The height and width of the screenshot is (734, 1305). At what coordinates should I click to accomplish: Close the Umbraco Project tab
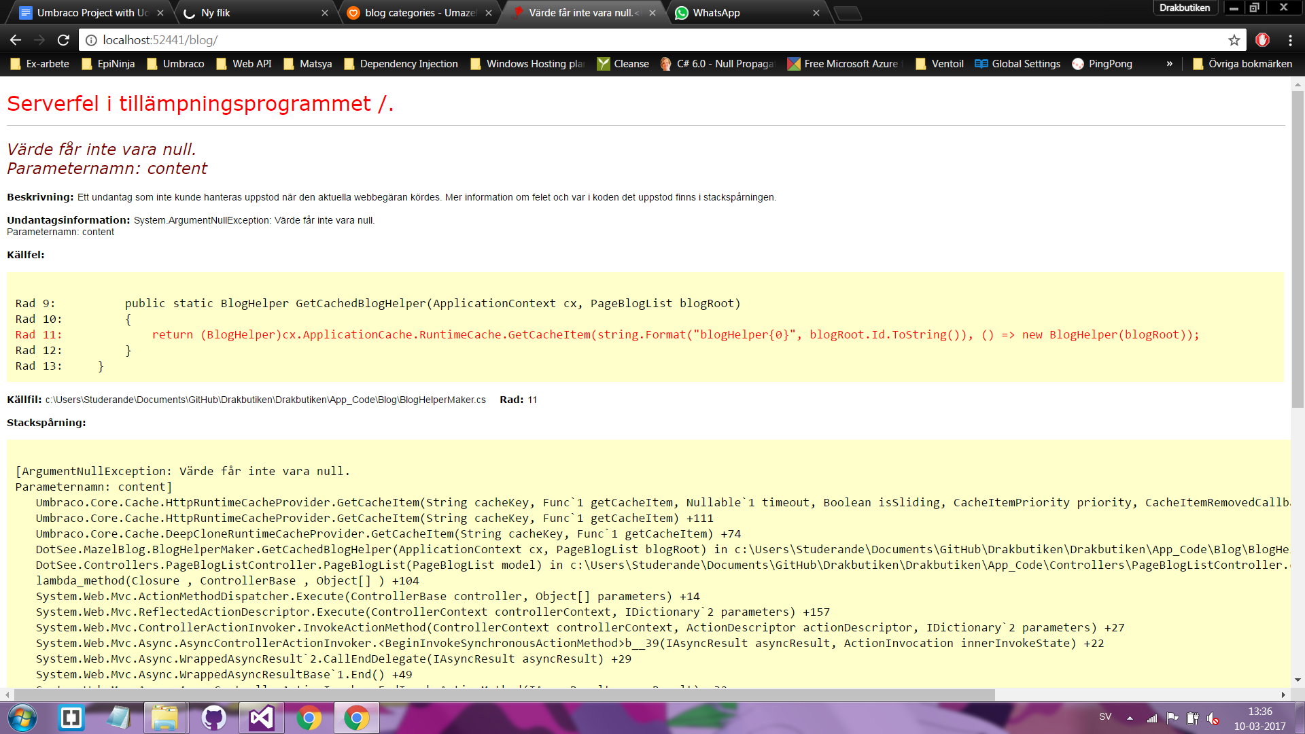coord(160,13)
